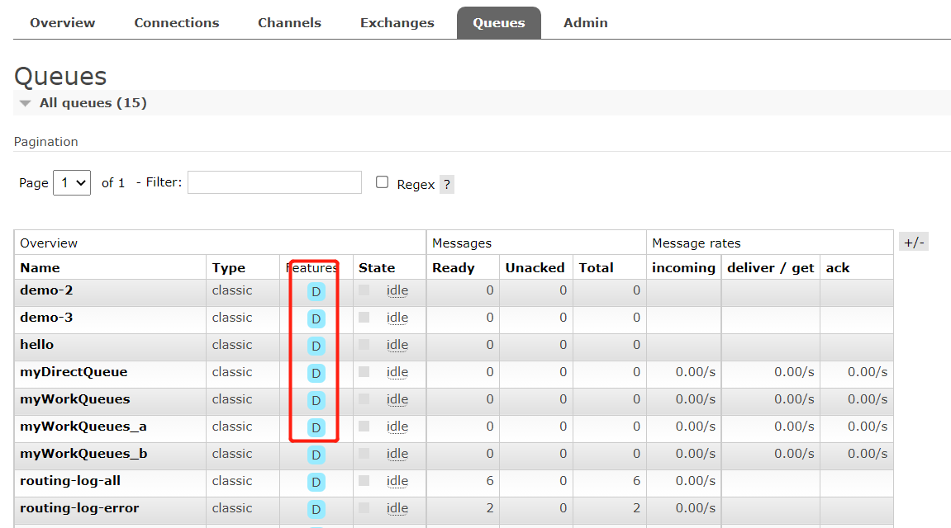This screenshot has width=951, height=528.
Task: Click the D durable badge for myWorkQueues_a
Action: [316, 428]
